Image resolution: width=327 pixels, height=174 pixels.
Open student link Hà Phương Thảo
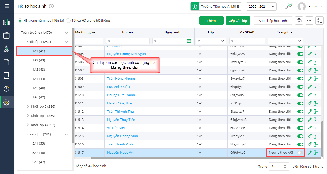(120, 103)
